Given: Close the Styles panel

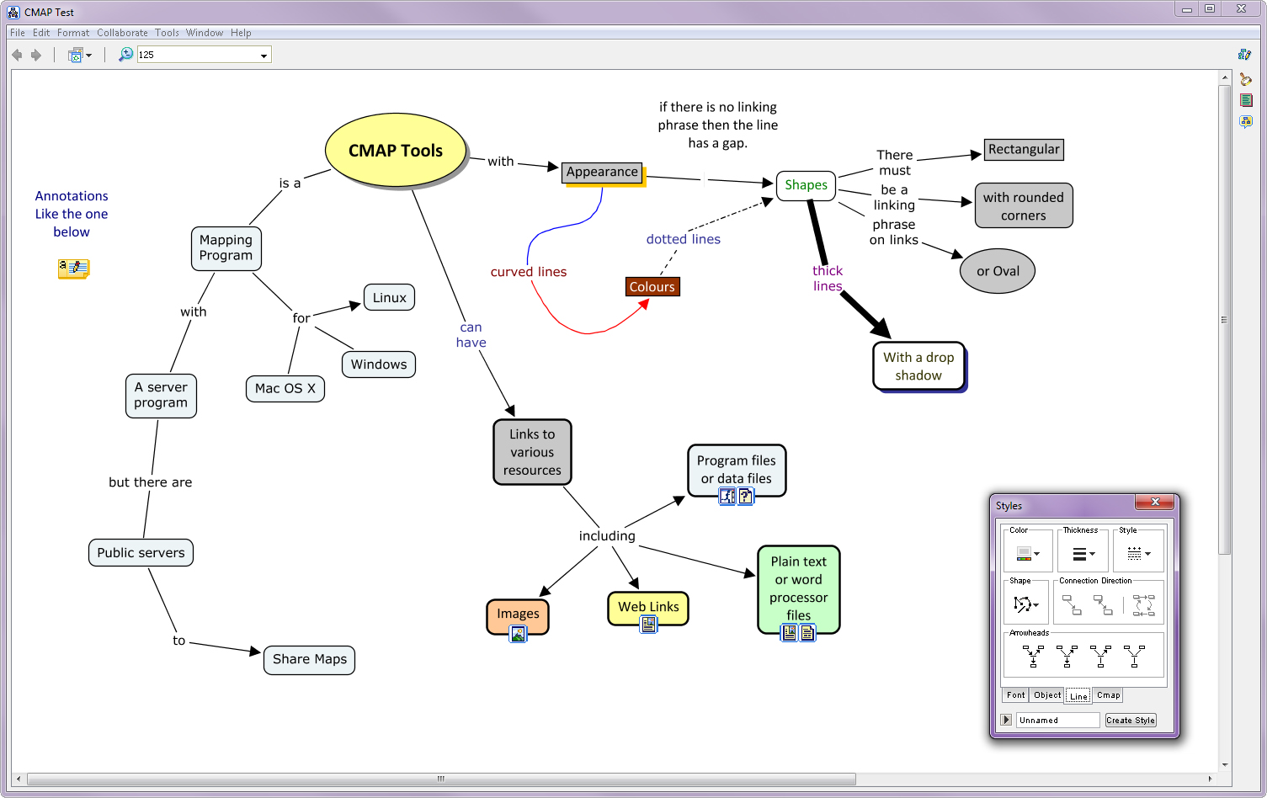Looking at the screenshot, I should (x=1155, y=503).
